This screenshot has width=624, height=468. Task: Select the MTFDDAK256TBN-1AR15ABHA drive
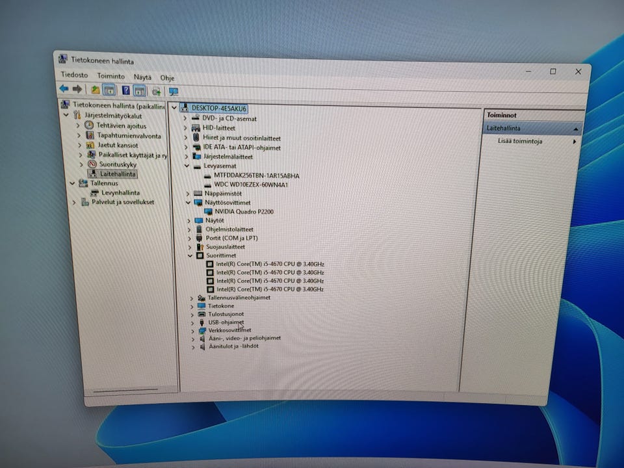tap(256, 175)
